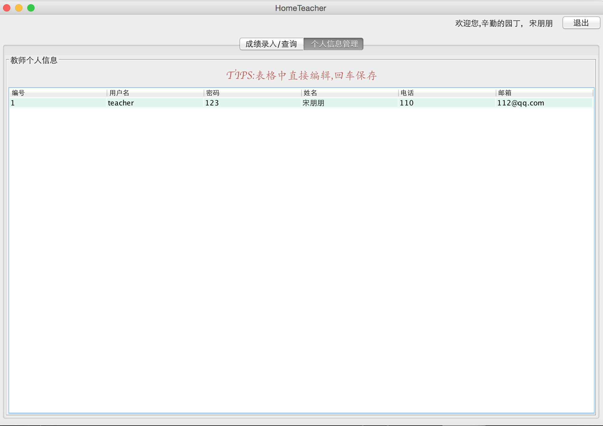
Task: Click the 姓名 column header
Action: (350, 93)
